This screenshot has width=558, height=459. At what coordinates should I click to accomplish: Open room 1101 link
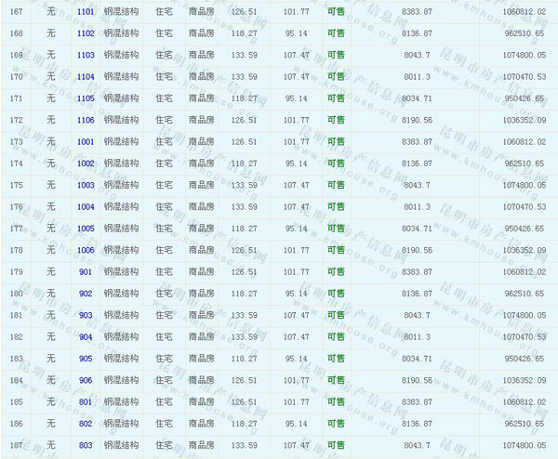[86, 11]
